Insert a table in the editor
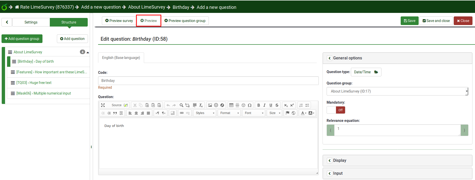Viewport: 475px width, 180px height. coord(231,105)
